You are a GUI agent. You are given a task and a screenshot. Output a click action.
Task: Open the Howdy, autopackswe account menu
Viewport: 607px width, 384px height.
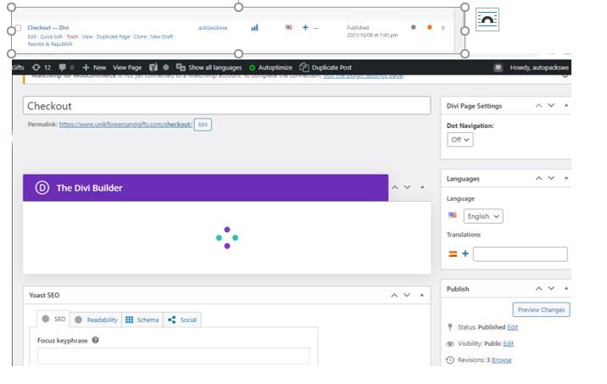pos(539,67)
